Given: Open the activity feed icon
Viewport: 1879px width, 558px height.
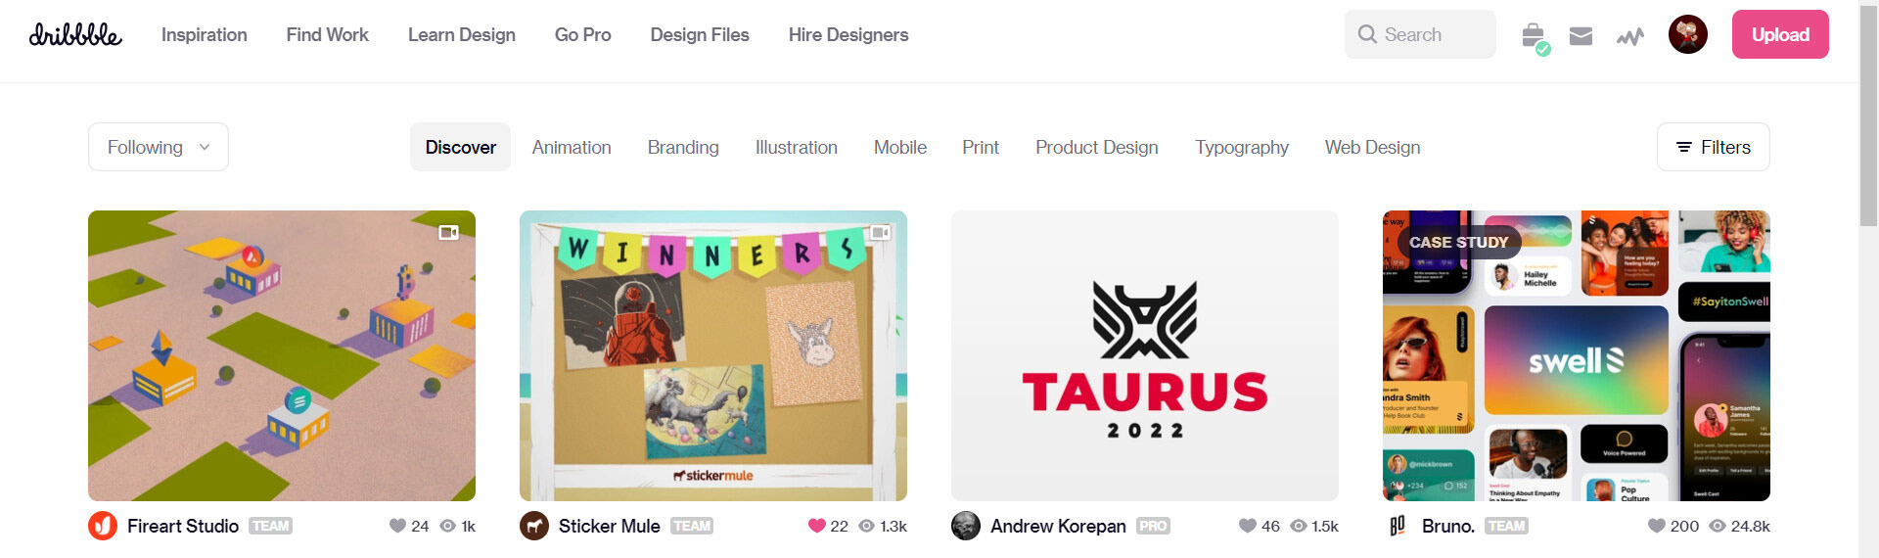Looking at the screenshot, I should click(1629, 37).
